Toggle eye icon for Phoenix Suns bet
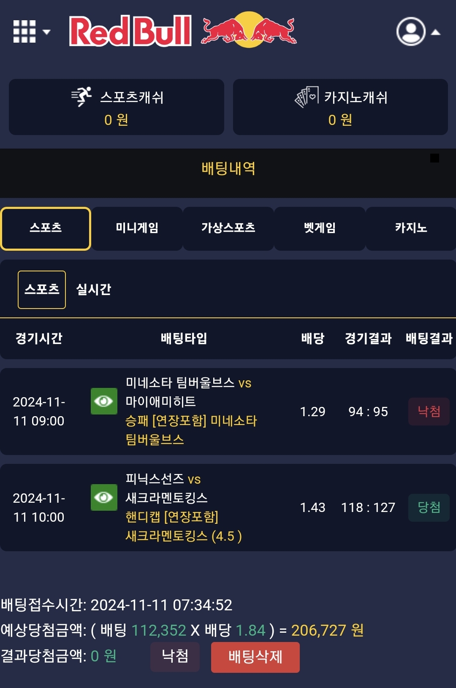Image resolution: width=456 pixels, height=688 pixels. pyautogui.click(x=104, y=497)
